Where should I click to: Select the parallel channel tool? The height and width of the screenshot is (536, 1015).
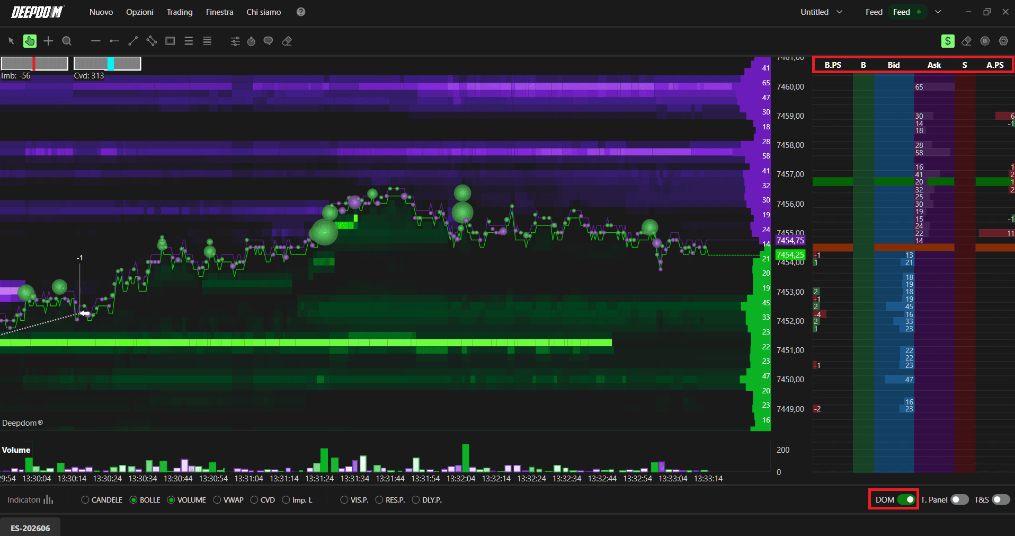[152, 41]
